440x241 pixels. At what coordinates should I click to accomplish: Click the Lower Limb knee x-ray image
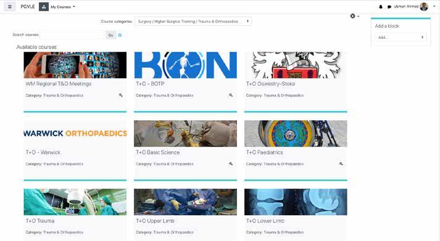point(296,202)
